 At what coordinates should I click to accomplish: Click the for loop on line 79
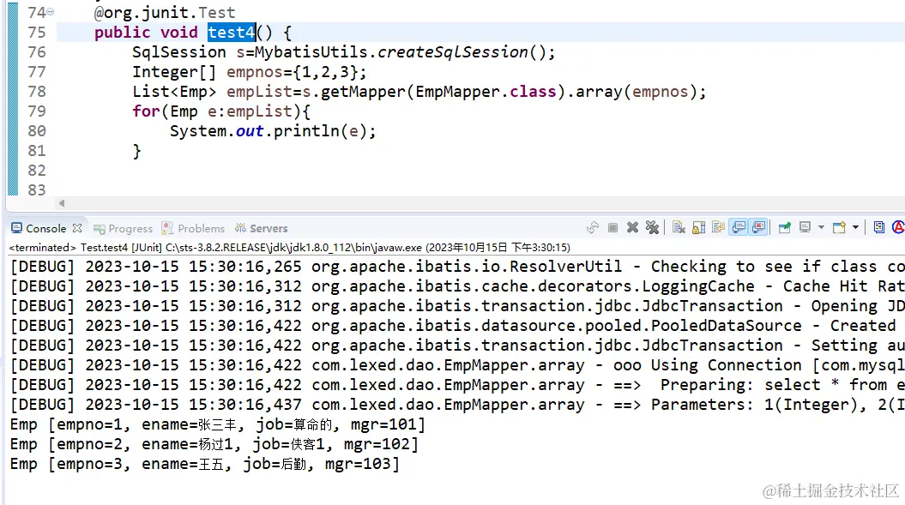221,111
